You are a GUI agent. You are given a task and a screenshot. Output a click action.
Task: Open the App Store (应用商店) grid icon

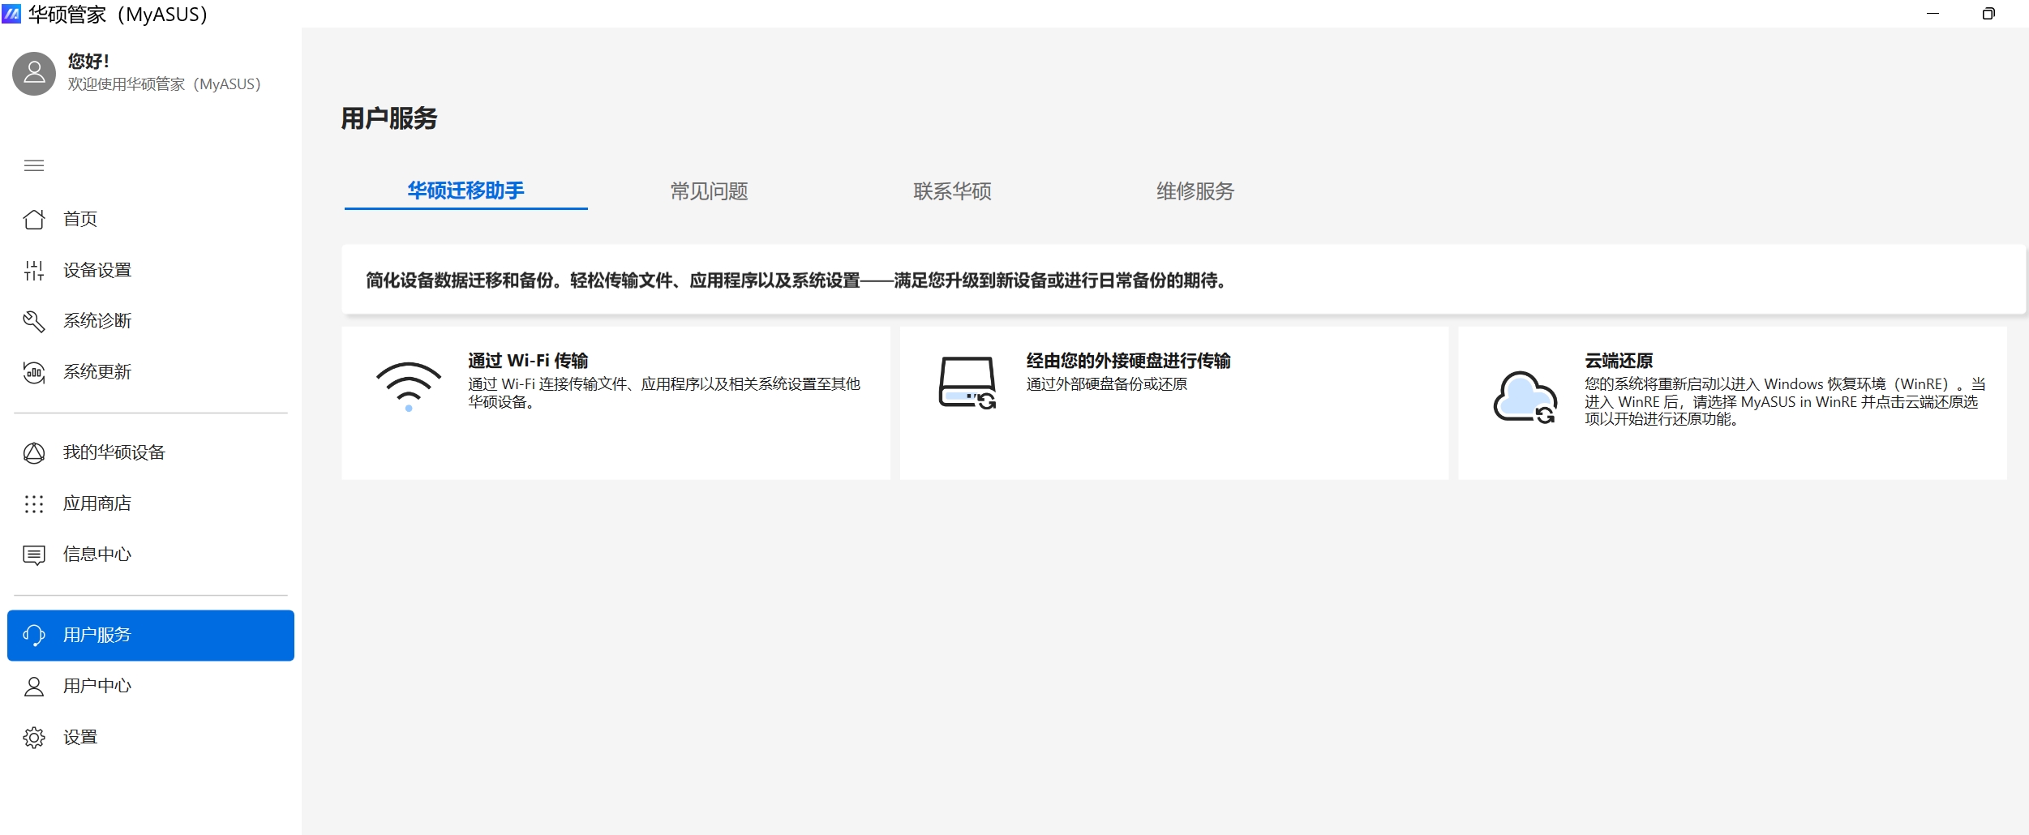click(34, 504)
